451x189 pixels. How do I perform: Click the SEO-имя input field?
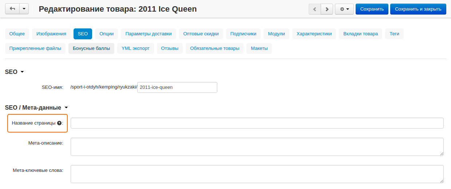(177, 87)
